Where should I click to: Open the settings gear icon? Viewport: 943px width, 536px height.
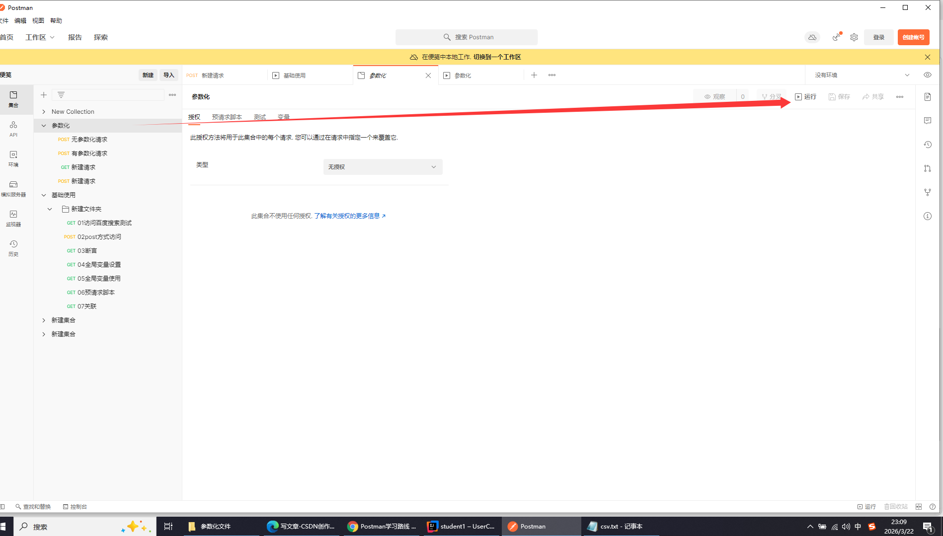point(854,37)
